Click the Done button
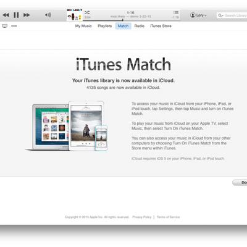 240,182
